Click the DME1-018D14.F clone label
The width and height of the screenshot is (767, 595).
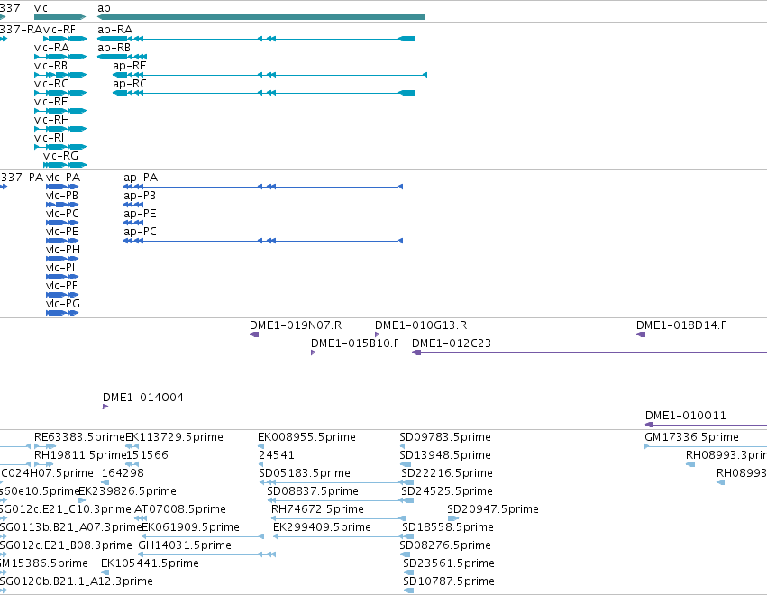[x=681, y=325]
